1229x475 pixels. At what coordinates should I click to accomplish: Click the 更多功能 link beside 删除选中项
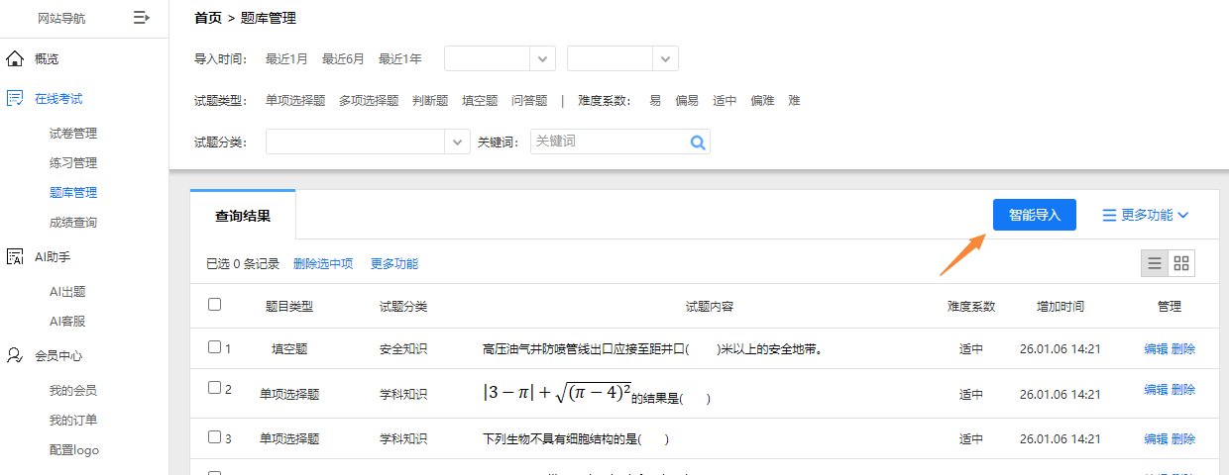(394, 264)
